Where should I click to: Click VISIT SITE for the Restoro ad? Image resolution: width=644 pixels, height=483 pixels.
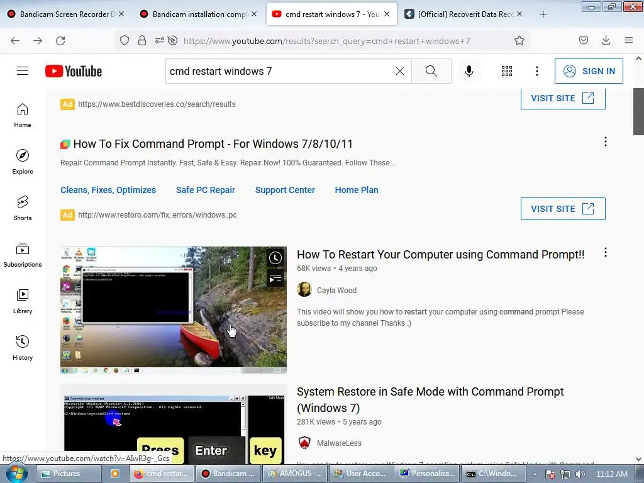pyautogui.click(x=563, y=209)
